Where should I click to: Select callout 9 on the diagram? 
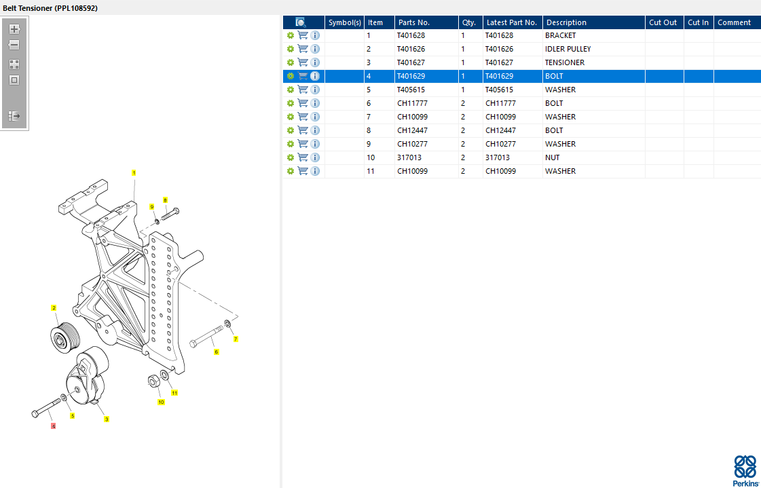[x=152, y=206]
